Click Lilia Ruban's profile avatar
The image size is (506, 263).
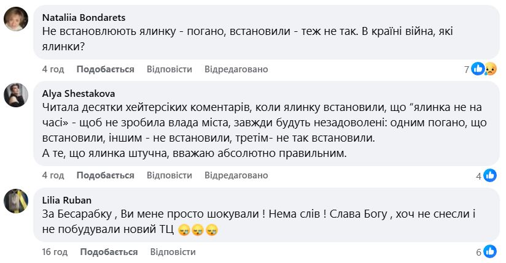(16, 200)
